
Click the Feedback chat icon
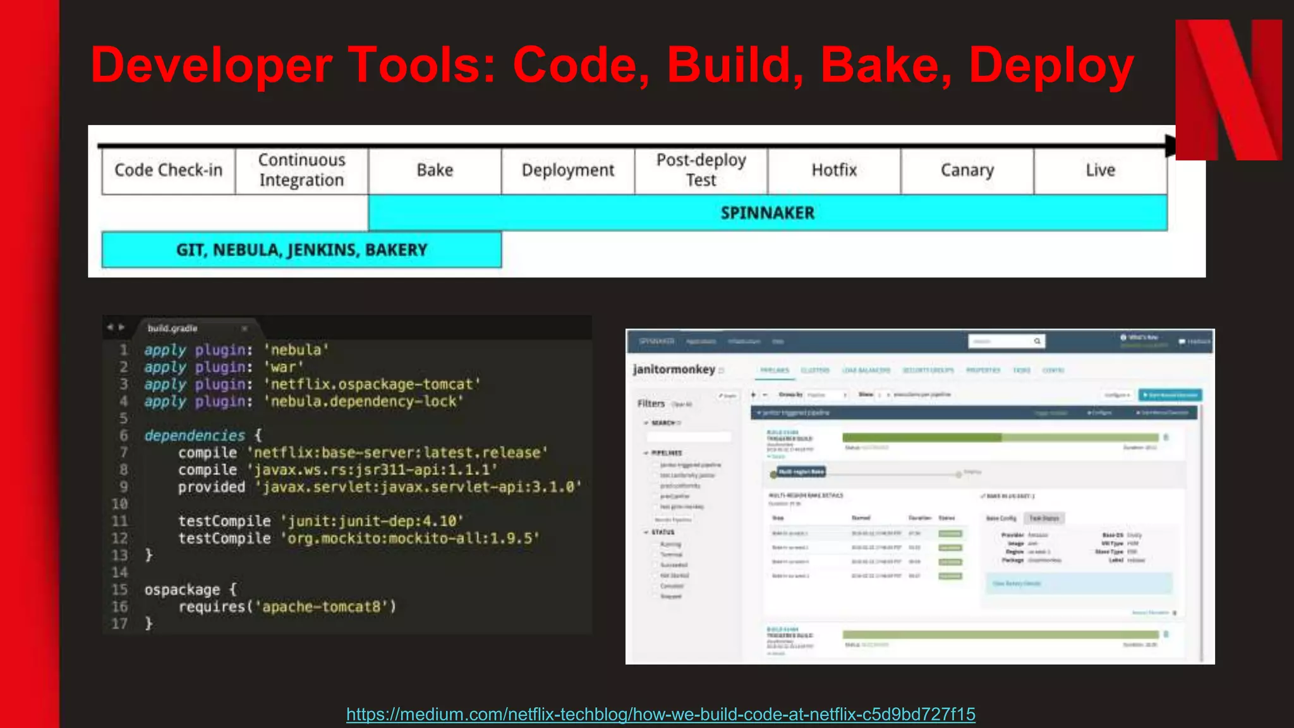tap(1182, 342)
